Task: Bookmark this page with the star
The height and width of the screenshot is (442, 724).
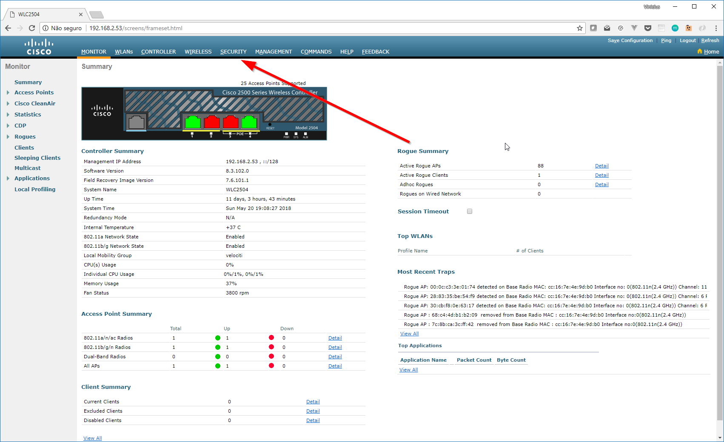Action: tap(579, 28)
